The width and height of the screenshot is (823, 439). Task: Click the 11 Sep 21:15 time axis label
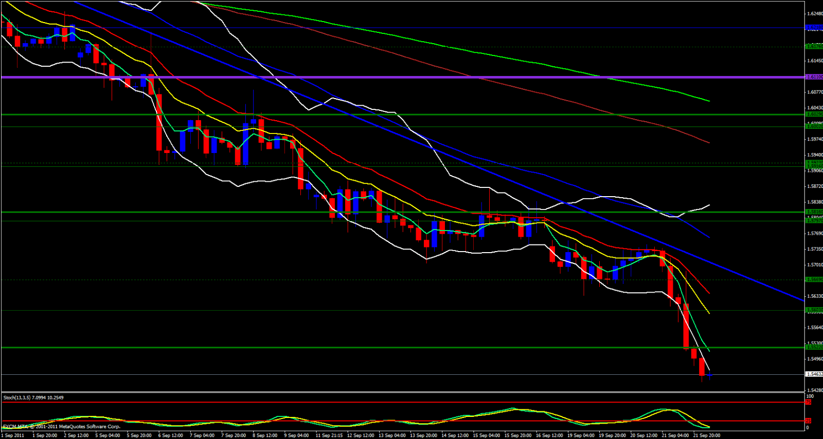coord(329,435)
